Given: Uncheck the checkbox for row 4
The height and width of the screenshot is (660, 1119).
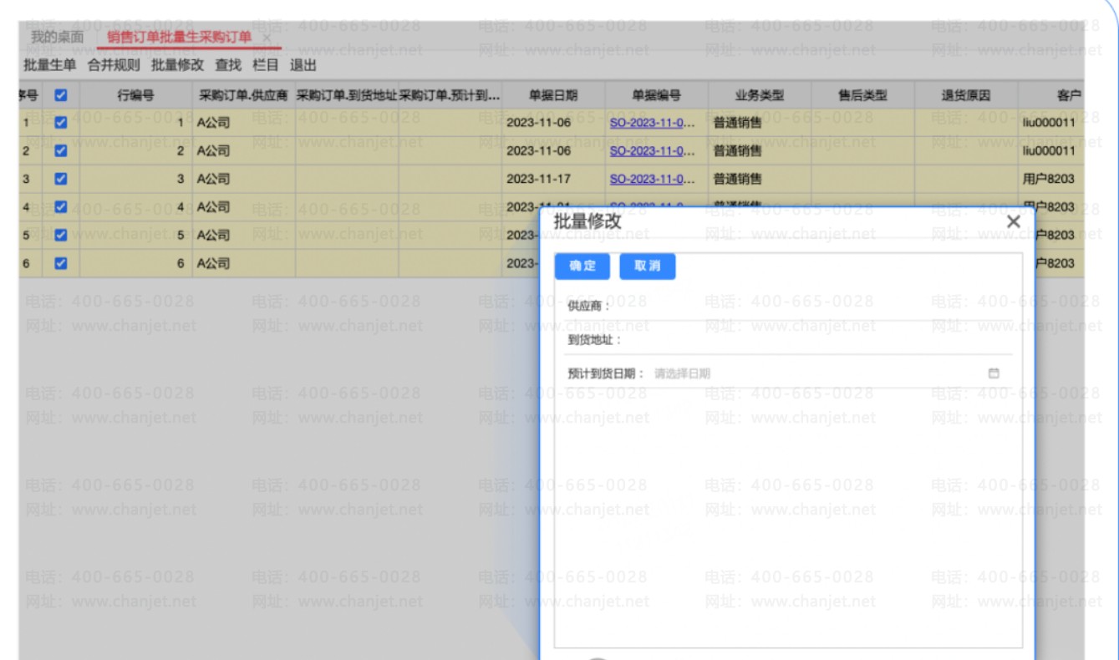Looking at the screenshot, I should pos(59,206).
